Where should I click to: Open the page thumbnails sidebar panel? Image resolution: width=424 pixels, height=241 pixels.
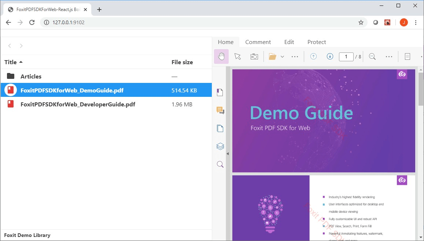220,128
